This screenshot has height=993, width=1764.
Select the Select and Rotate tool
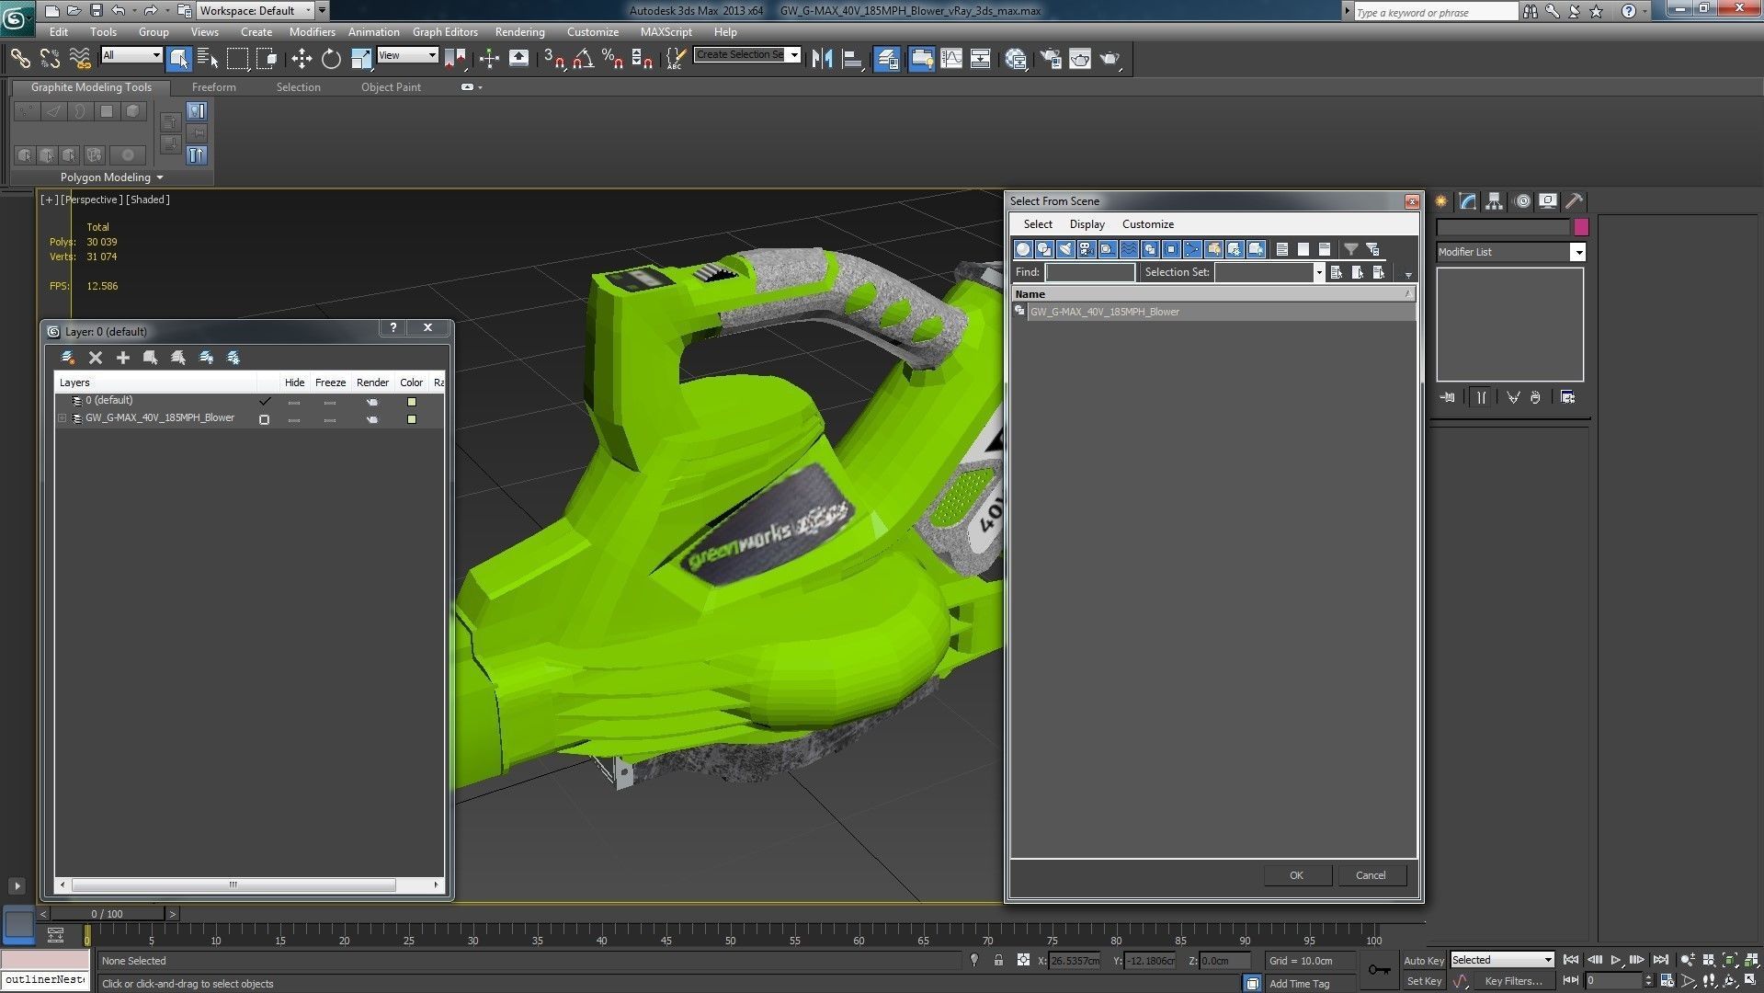point(331,59)
